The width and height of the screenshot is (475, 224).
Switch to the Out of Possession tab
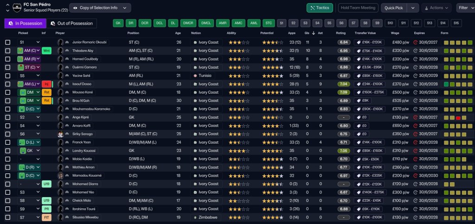[71, 23]
